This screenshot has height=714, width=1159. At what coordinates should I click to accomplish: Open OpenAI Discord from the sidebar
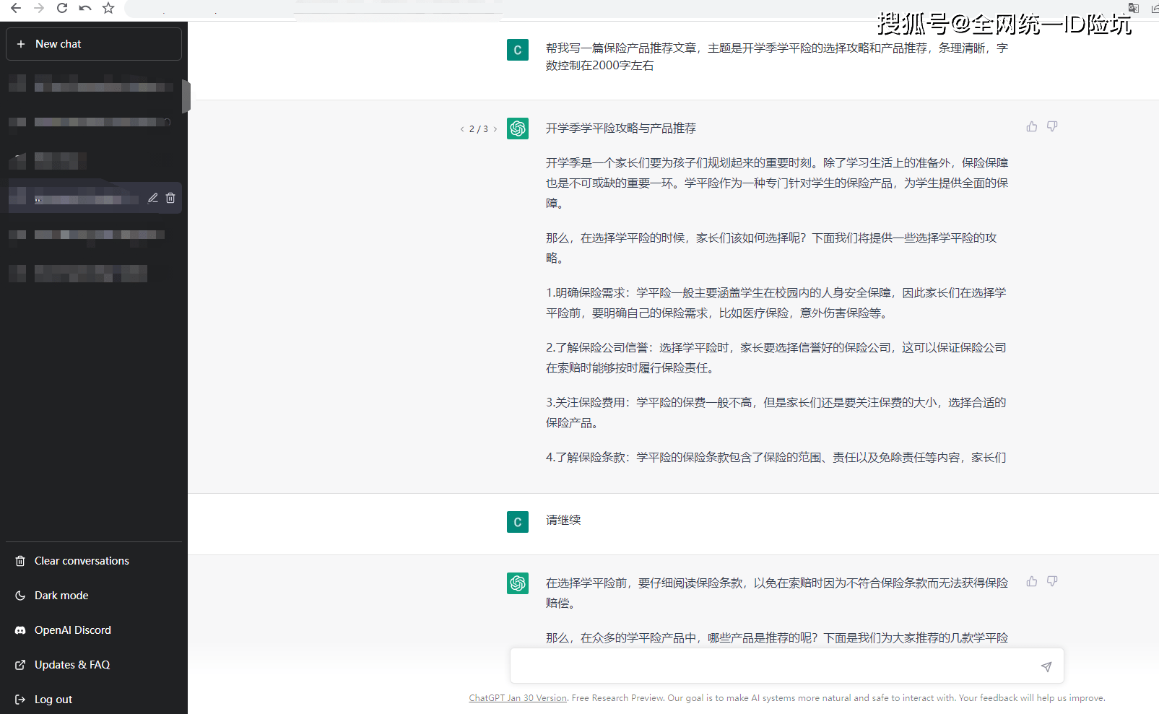(73, 630)
